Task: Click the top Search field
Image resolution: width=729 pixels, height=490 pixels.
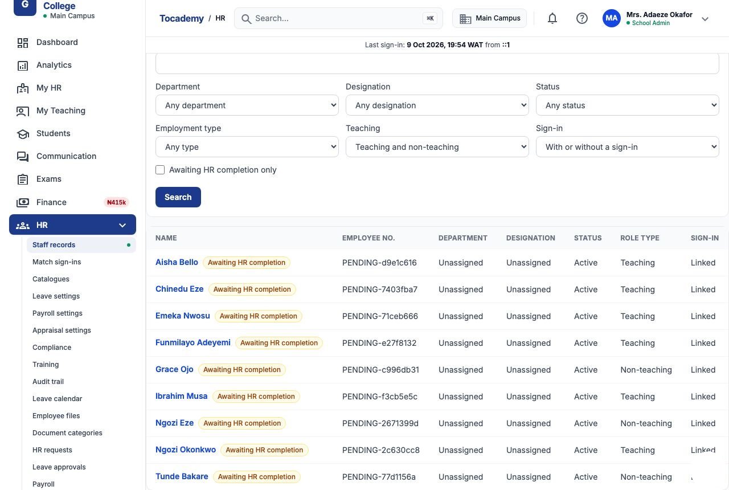Action: (338, 18)
